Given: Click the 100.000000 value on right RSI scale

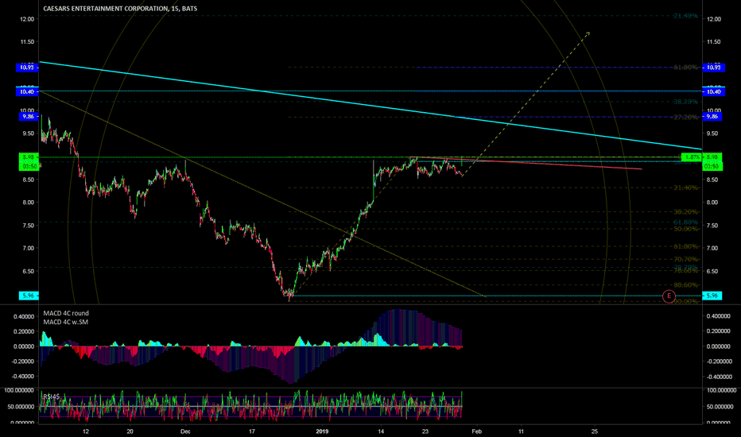Looking at the screenshot, I should (x=721, y=391).
